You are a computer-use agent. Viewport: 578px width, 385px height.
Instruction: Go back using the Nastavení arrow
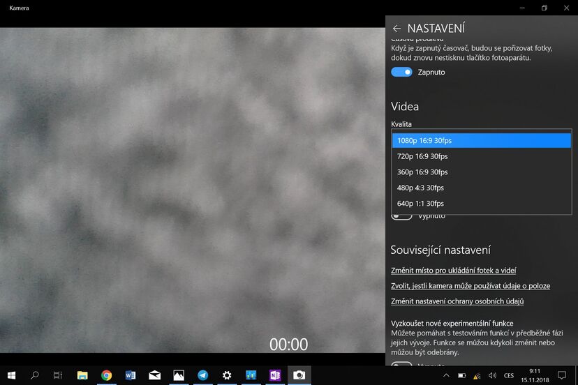pos(397,29)
